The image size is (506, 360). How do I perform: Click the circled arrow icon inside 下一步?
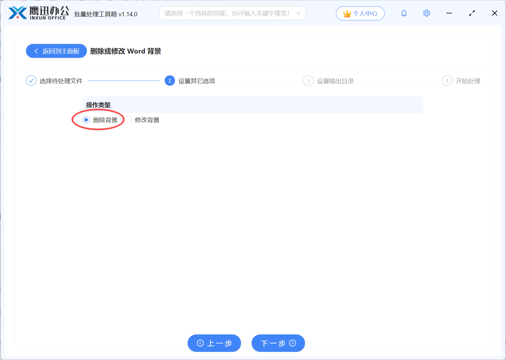pyautogui.click(x=293, y=343)
